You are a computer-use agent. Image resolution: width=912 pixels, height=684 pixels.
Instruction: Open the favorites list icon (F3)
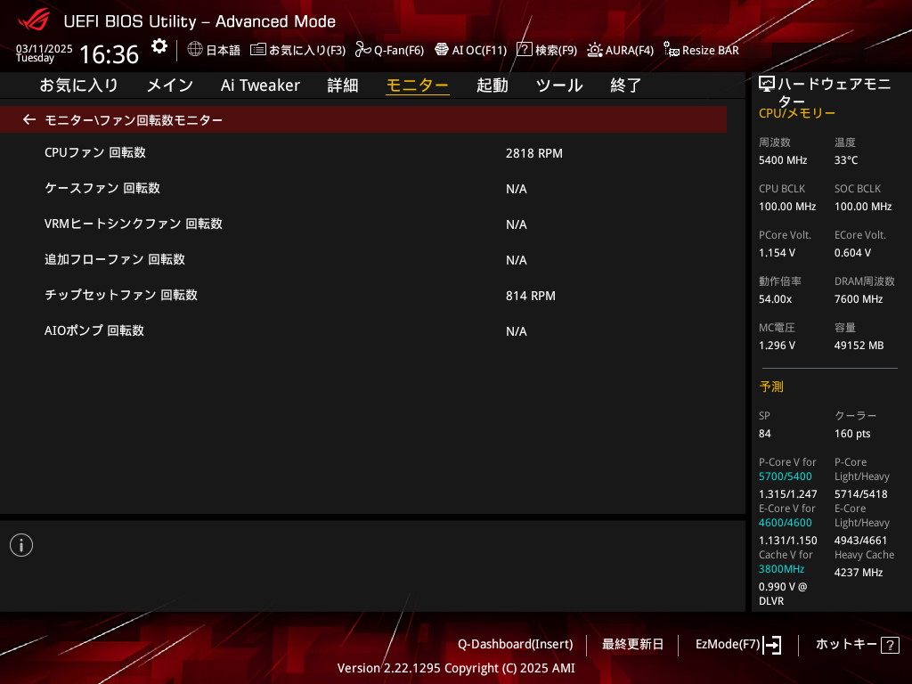(x=258, y=50)
